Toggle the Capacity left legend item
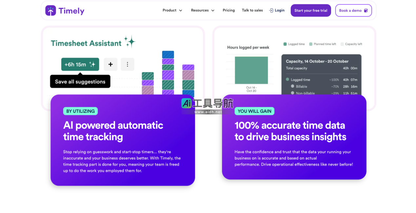 click(351, 44)
